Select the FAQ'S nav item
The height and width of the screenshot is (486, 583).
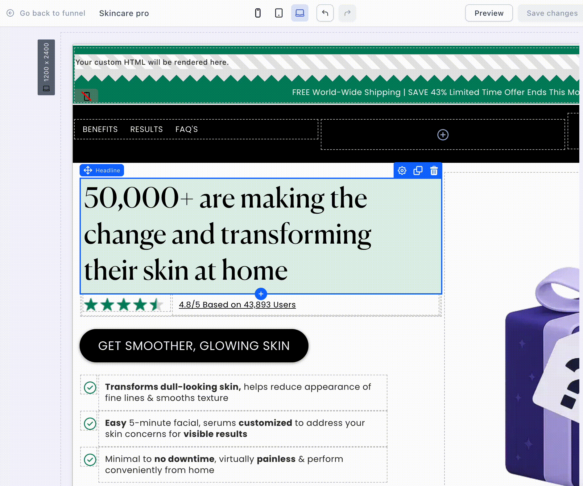(186, 129)
